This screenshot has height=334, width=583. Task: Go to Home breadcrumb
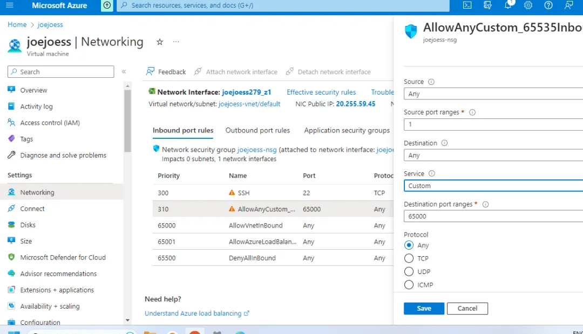tap(17, 24)
